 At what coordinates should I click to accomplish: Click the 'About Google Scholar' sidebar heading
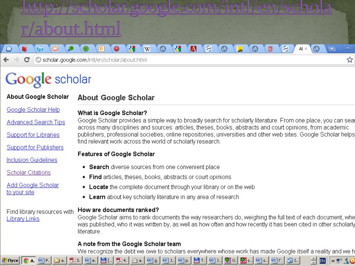click(x=37, y=97)
